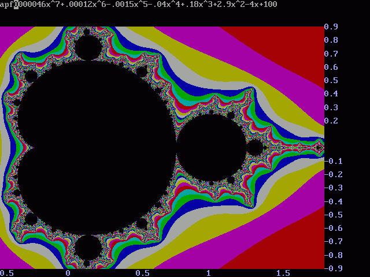This screenshot has height=277, width=370.
Task: Click the 1.5 label on the horizontal axis
Action: 283,273
